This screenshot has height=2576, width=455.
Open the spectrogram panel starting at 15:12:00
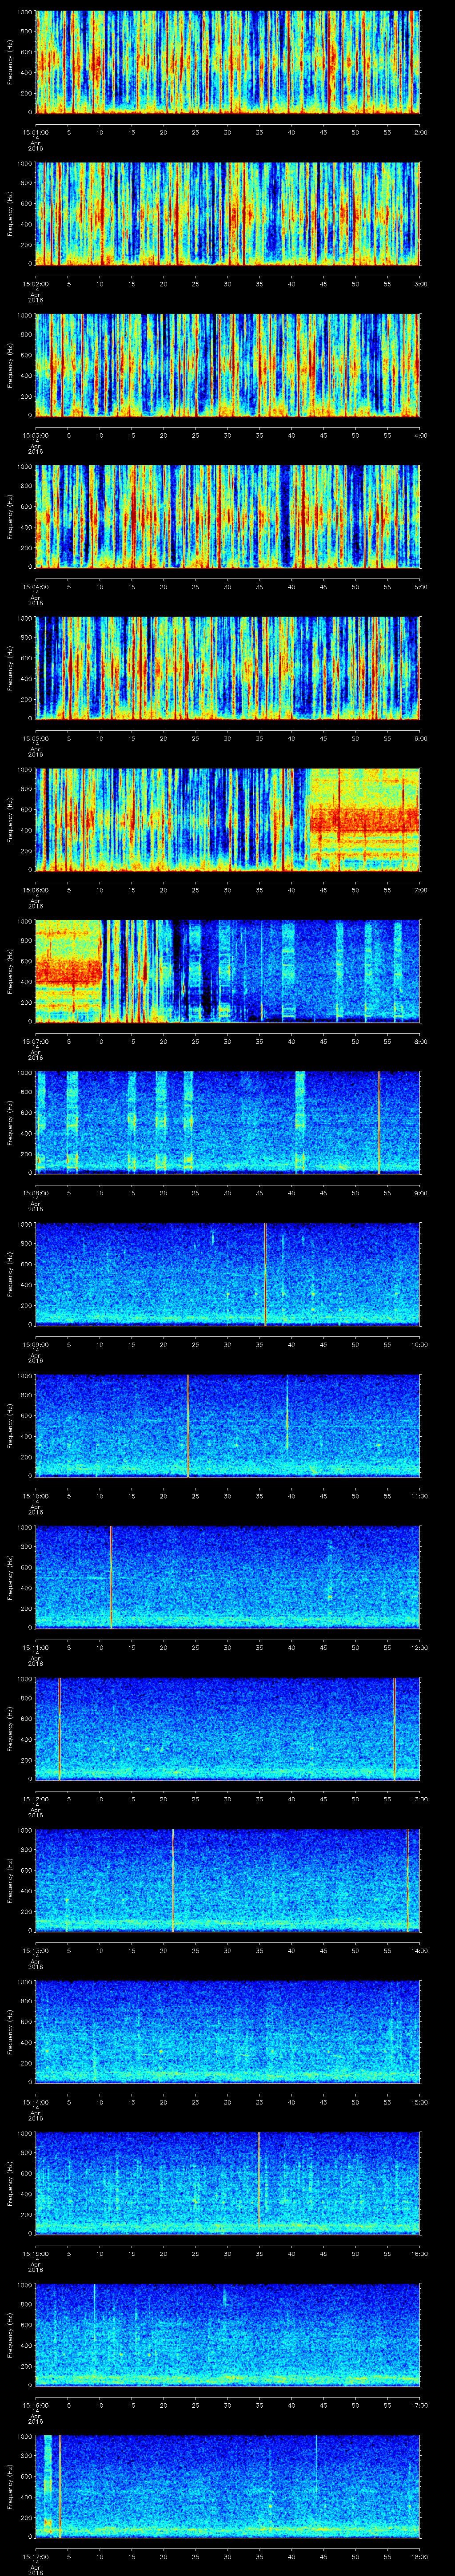(228, 1729)
